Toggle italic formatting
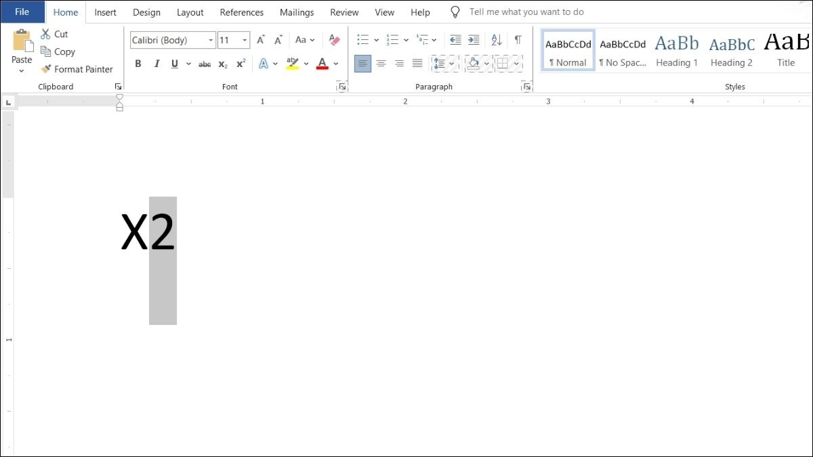The height and width of the screenshot is (457, 813). click(157, 64)
